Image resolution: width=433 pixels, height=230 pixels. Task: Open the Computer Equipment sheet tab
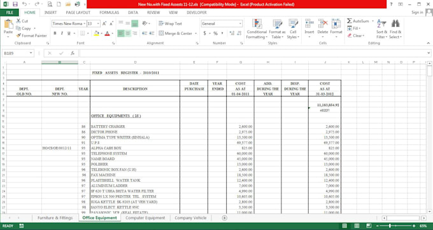(x=145, y=218)
